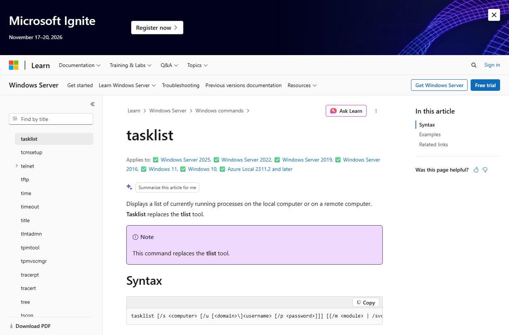Expand the Topics menu

(x=198, y=65)
